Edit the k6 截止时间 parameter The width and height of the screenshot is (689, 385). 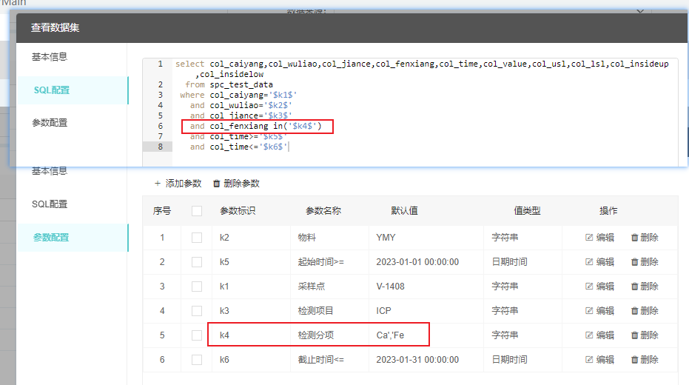coord(599,360)
